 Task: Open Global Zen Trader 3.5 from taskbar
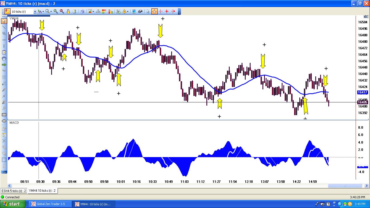(x=51, y=204)
